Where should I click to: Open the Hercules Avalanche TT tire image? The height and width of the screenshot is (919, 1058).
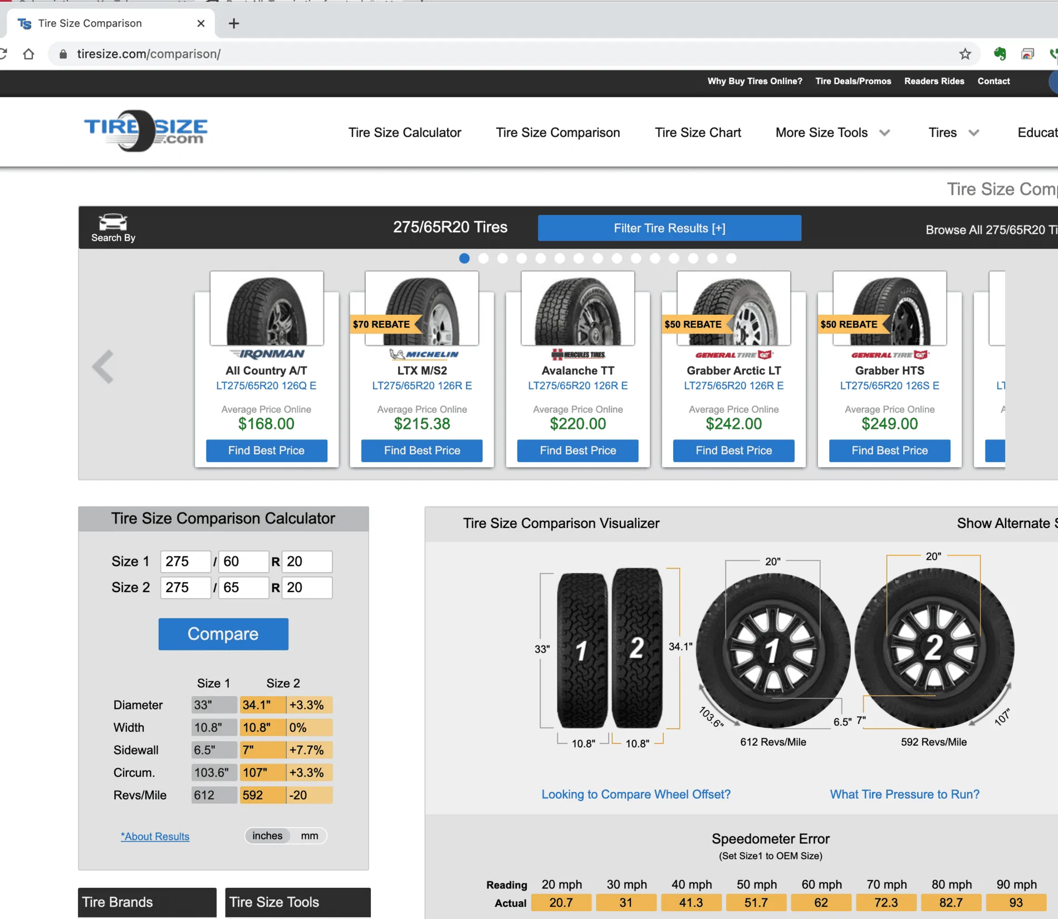(578, 309)
